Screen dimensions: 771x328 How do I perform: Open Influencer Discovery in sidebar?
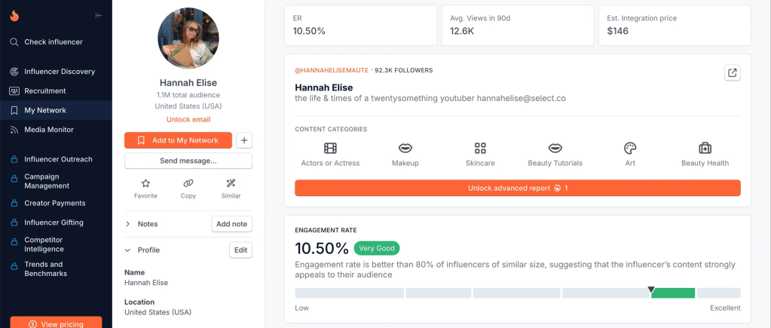click(x=60, y=72)
